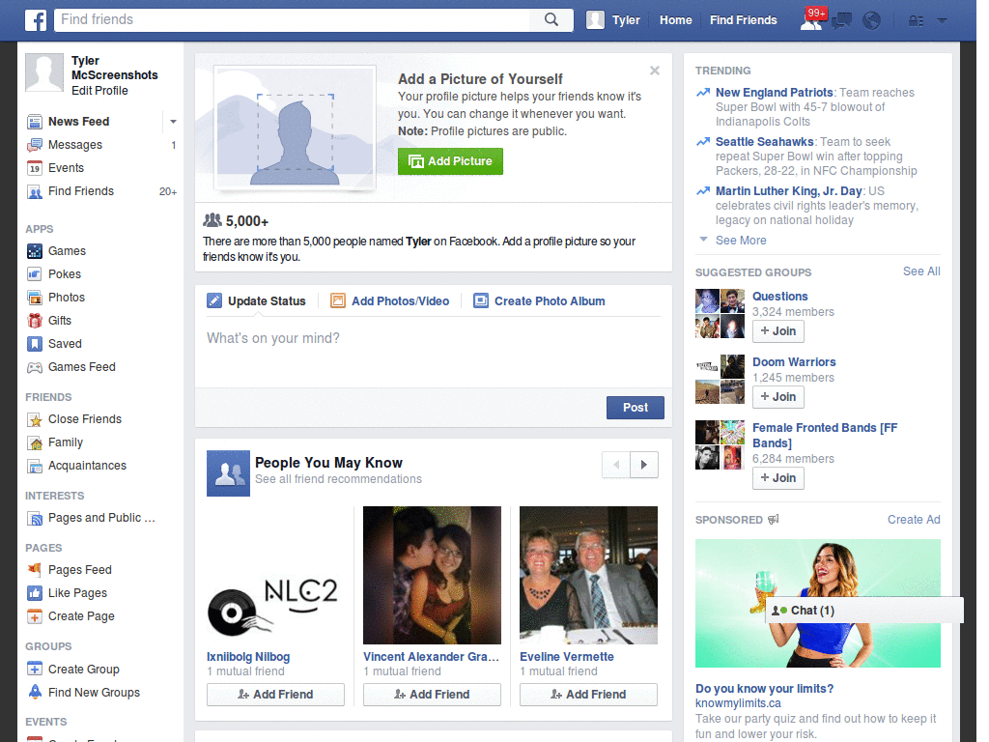Image resolution: width=989 pixels, height=742 pixels.
Task: Expand See More trending topics
Action: [741, 241]
